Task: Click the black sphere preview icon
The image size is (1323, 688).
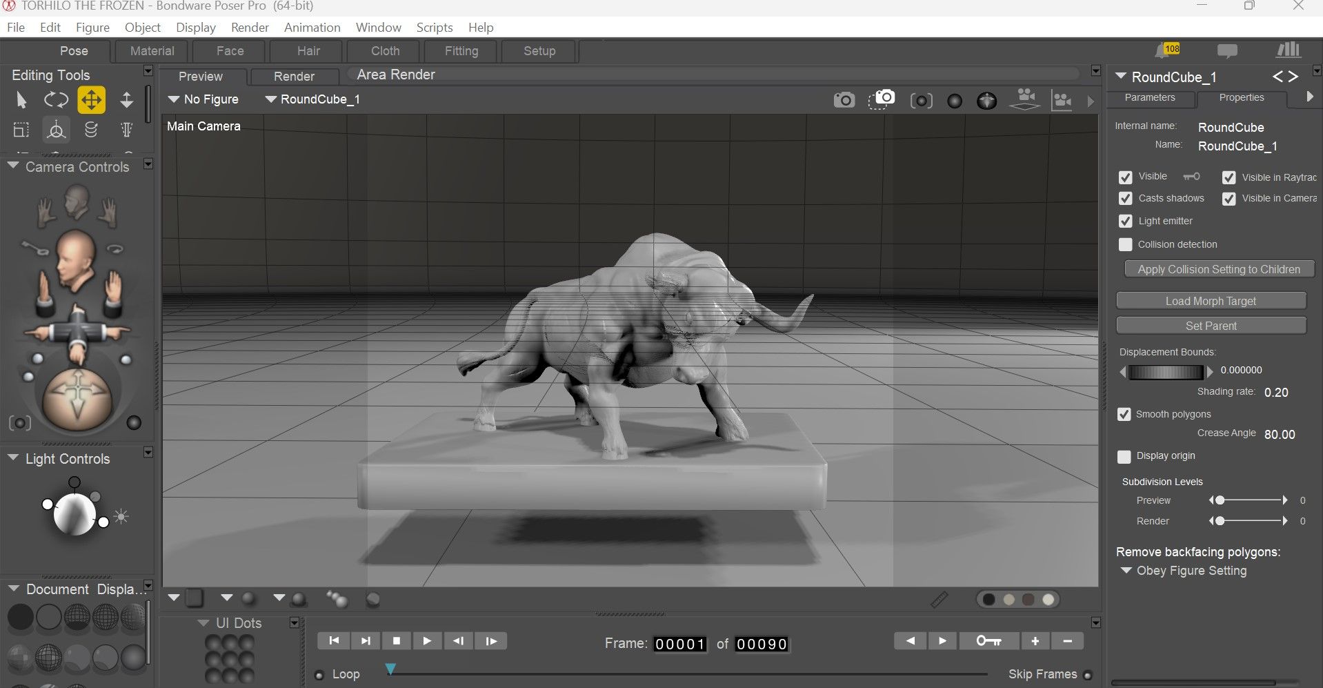Action: click(955, 101)
